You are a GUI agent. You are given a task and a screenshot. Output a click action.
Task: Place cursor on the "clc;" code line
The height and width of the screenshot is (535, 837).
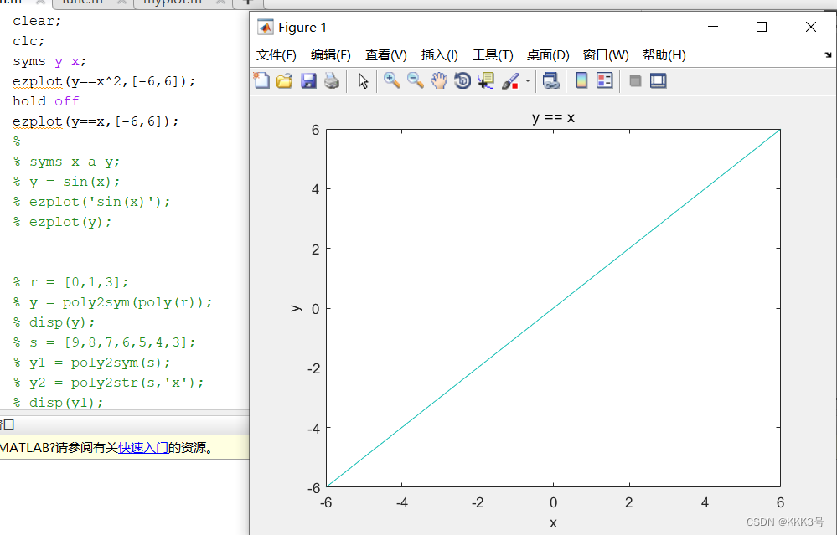point(28,41)
